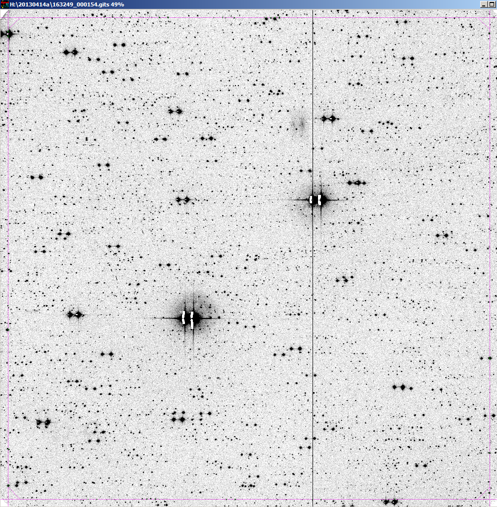The image size is (497, 507).
Task: Click the title text '163249_000154.gits 49%'
Action: [89, 4]
